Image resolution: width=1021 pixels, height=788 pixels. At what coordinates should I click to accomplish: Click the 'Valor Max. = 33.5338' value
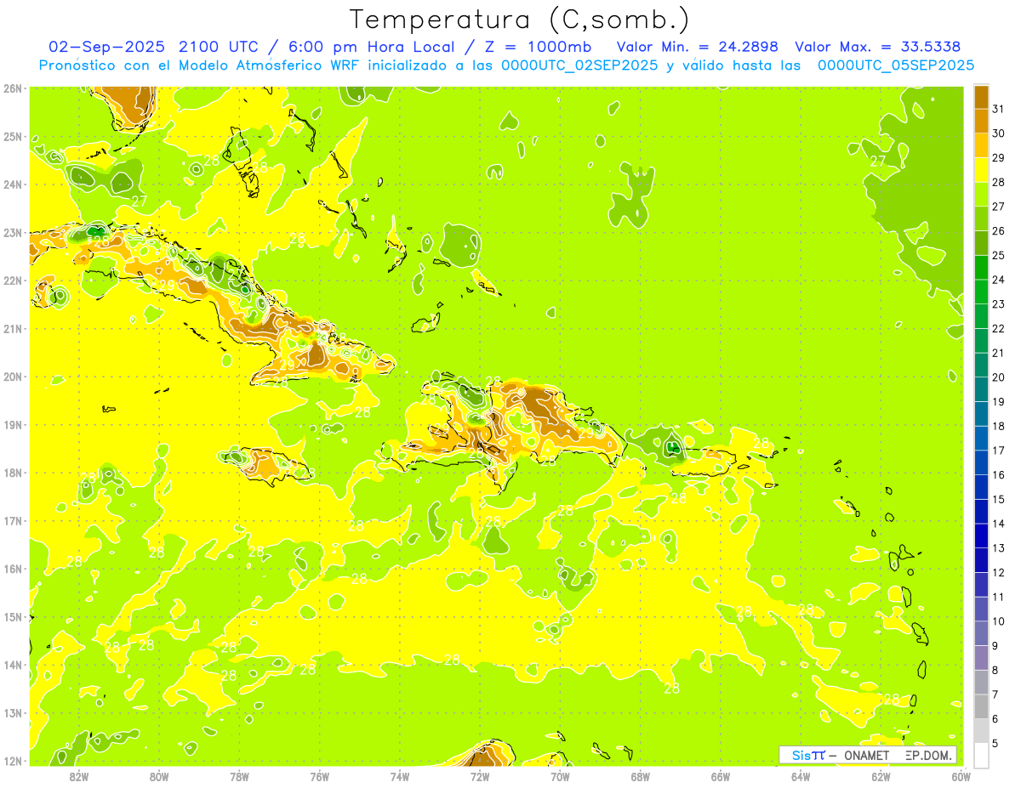tap(878, 47)
